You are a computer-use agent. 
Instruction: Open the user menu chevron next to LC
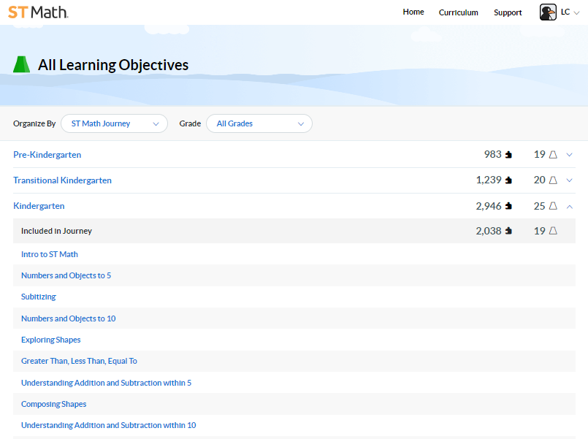pyautogui.click(x=577, y=12)
